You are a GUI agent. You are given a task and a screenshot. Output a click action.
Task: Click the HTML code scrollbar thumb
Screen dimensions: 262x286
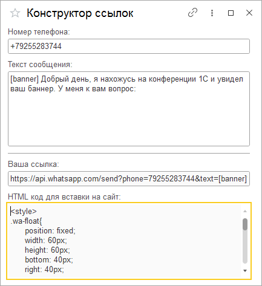coord(245,224)
